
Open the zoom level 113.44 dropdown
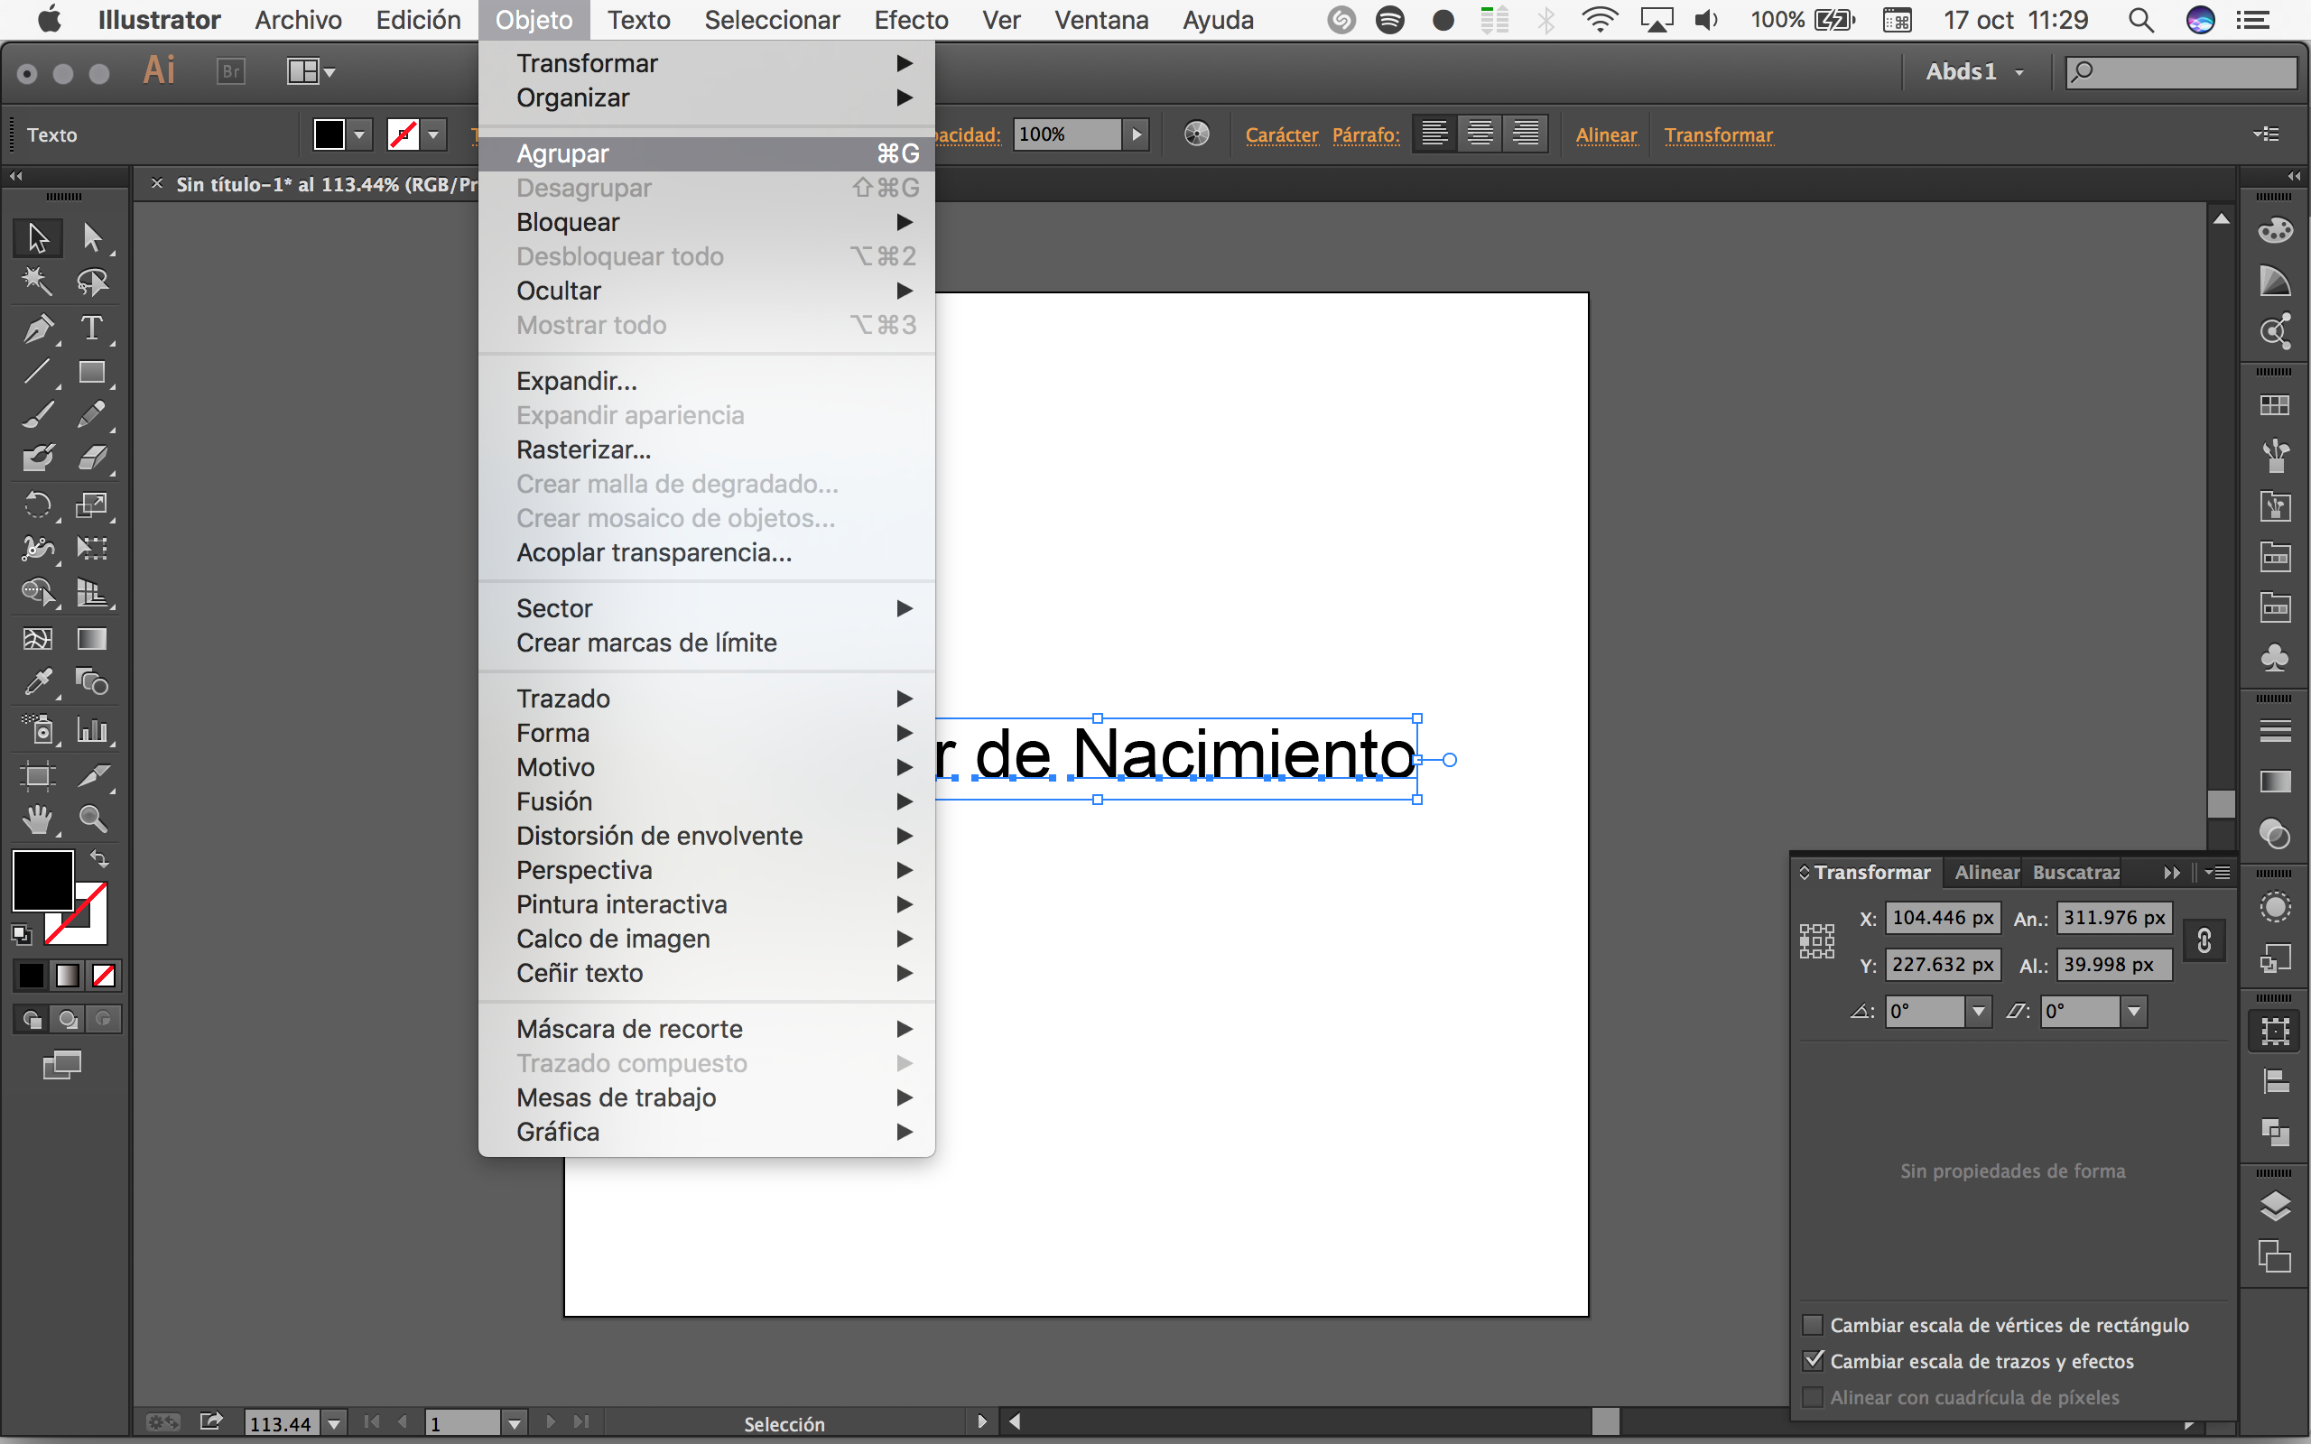click(x=333, y=1423)
